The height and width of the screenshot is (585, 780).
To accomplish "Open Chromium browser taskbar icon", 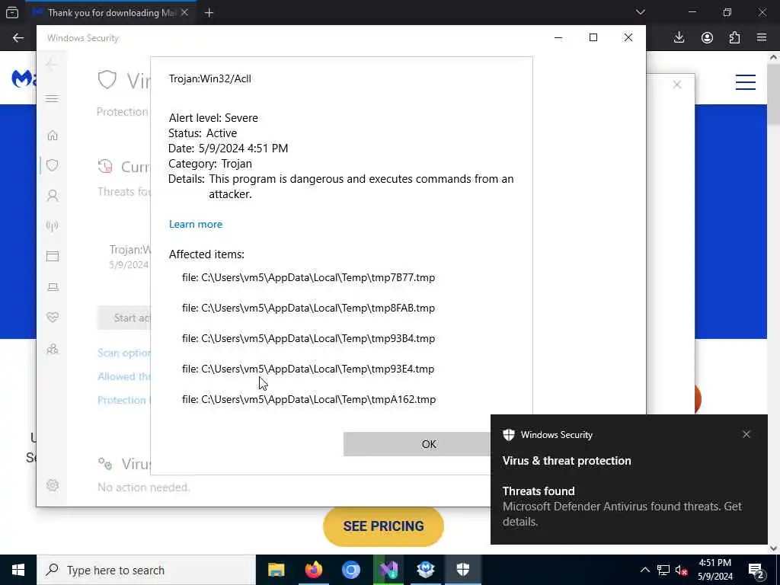I will point(350,570).
